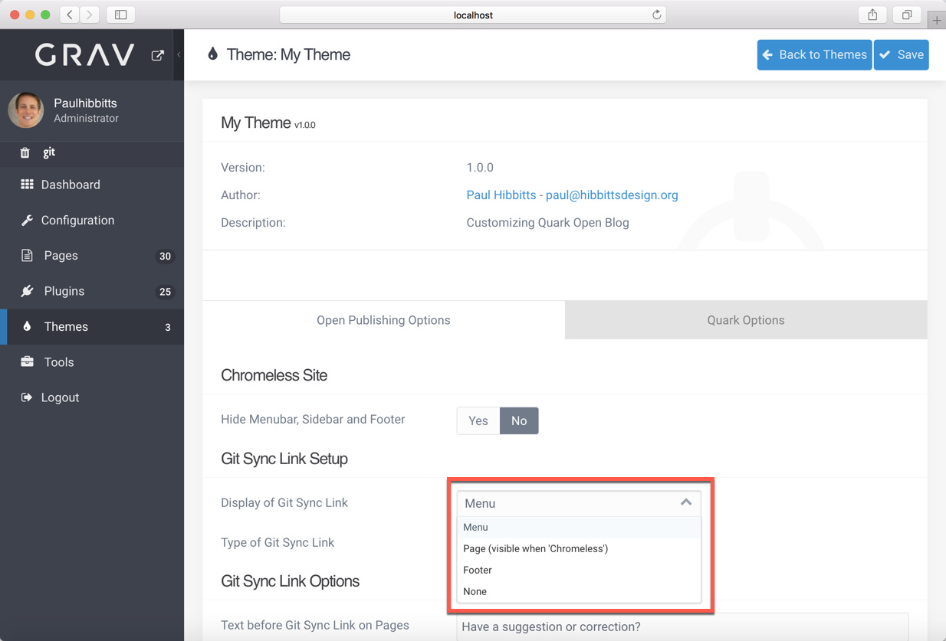Collapse the Display of Git Sync Link dropdown
The height and width of the screenshot is (641, 946).
pos(579,503)
